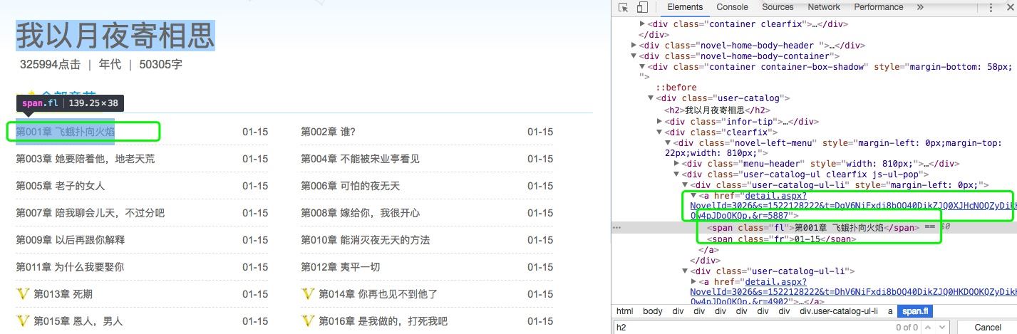Close DevTools with the X icon

coord(1009,7)
